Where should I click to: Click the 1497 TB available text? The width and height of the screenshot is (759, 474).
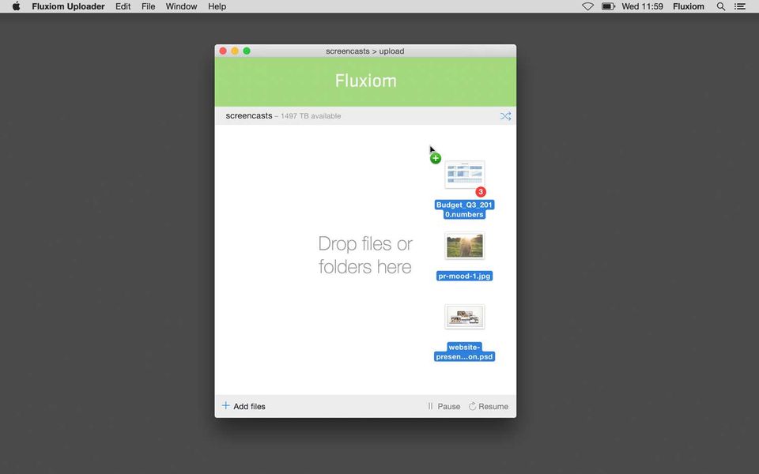311,116
